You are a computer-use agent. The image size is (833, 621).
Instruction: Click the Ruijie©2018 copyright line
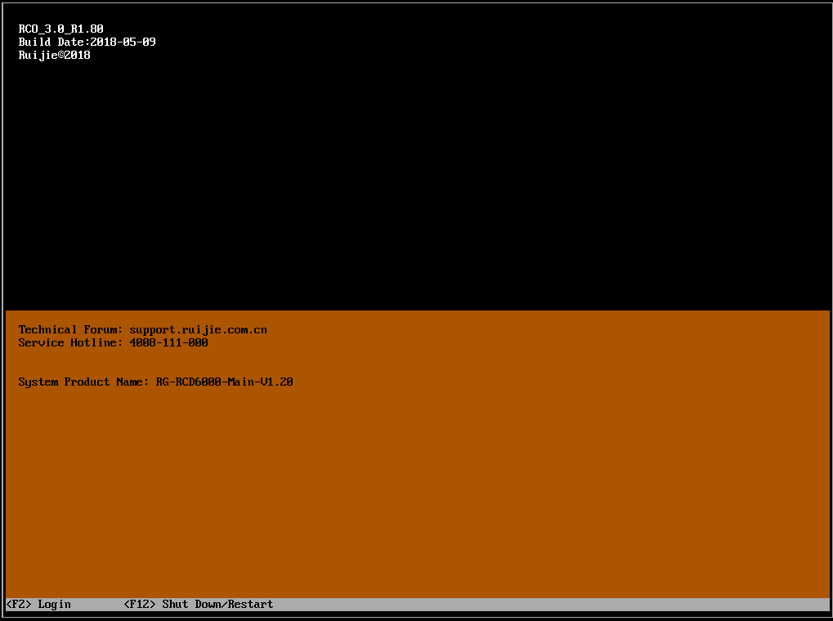click(55, 56)
